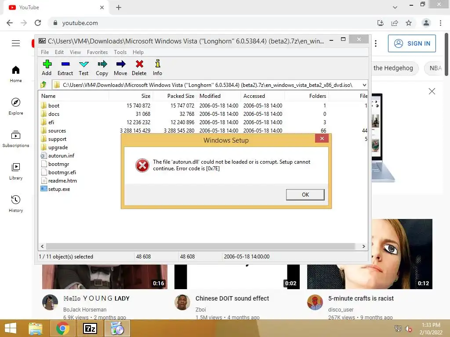Click the share page icon in address bar
450x337 pixels.
tap(395, 23)
